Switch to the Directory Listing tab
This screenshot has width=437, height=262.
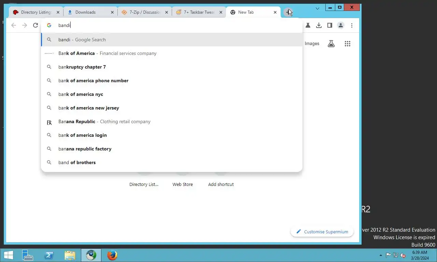tap(36, 12)
